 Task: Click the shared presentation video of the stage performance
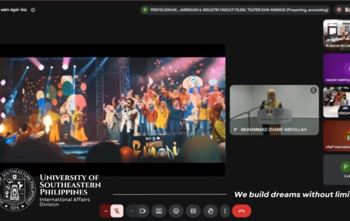(x=112, y=110)
